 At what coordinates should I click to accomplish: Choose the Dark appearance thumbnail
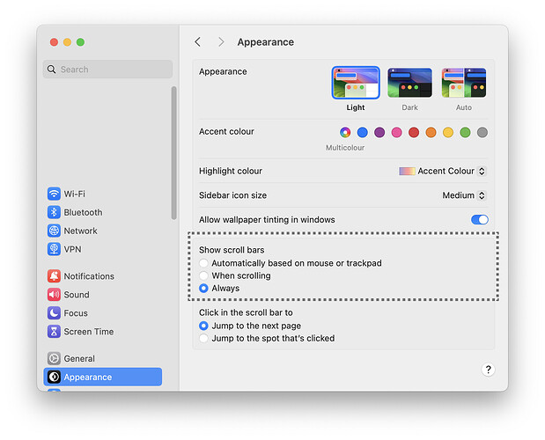tap(409, 84)
